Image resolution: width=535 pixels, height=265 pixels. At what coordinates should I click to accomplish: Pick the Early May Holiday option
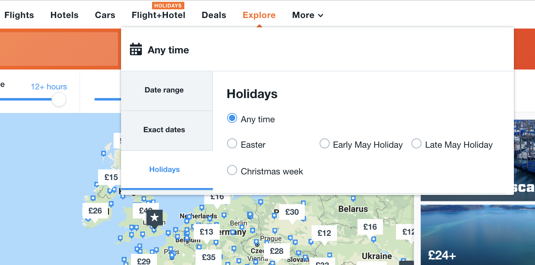tap(325, 144)
